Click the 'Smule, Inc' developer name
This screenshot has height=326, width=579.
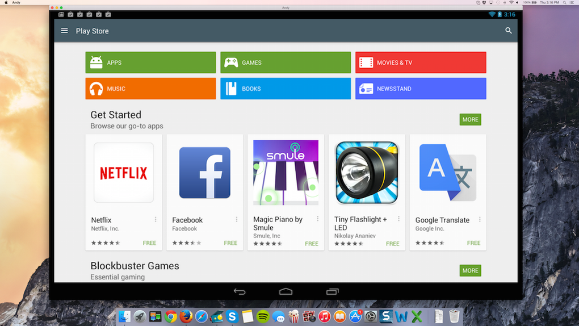tap(267, 236)
